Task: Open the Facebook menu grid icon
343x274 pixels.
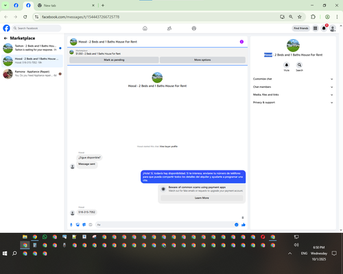Action: pyautogui.click(x=316, y=28)
